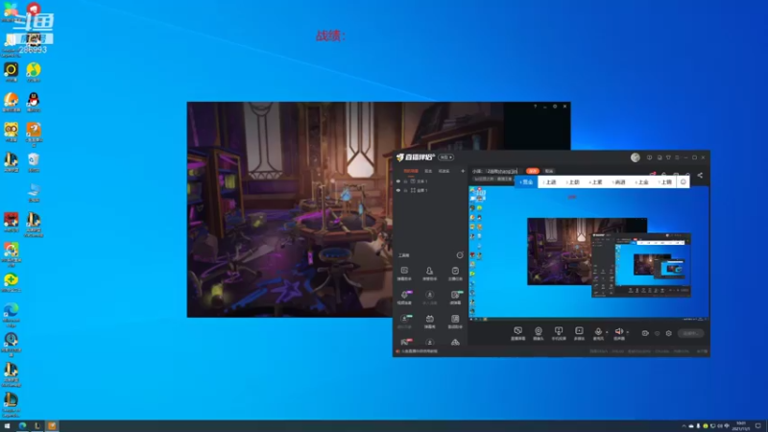Open Recycle Bin desktop icon

click(x=34, y=162)
